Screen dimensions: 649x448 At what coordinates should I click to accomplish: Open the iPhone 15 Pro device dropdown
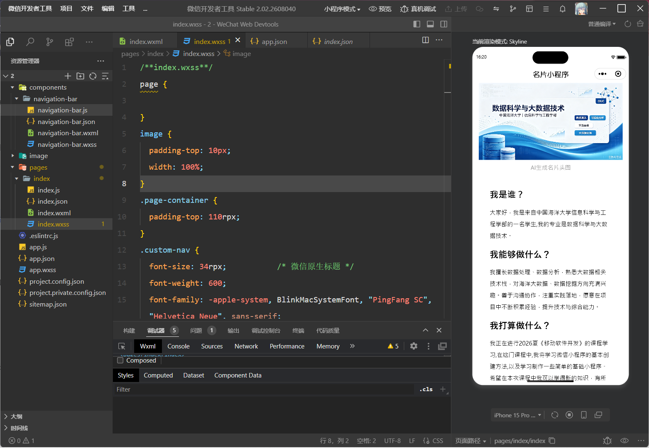517,415
